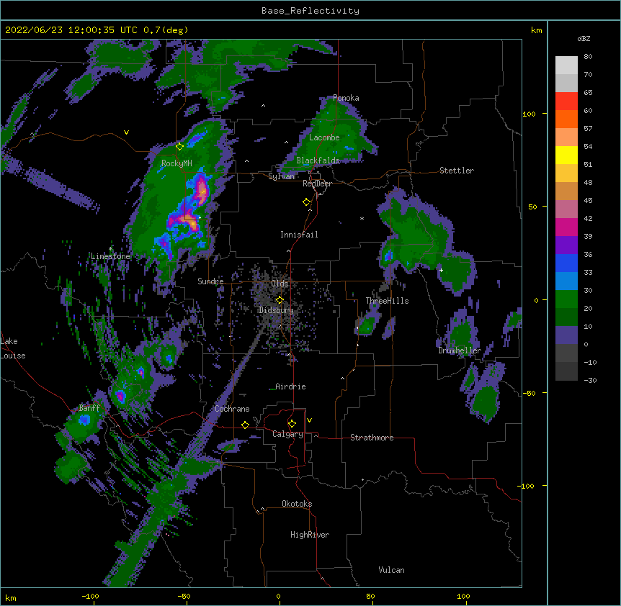Click the Cochrane label

pos(232,409)
